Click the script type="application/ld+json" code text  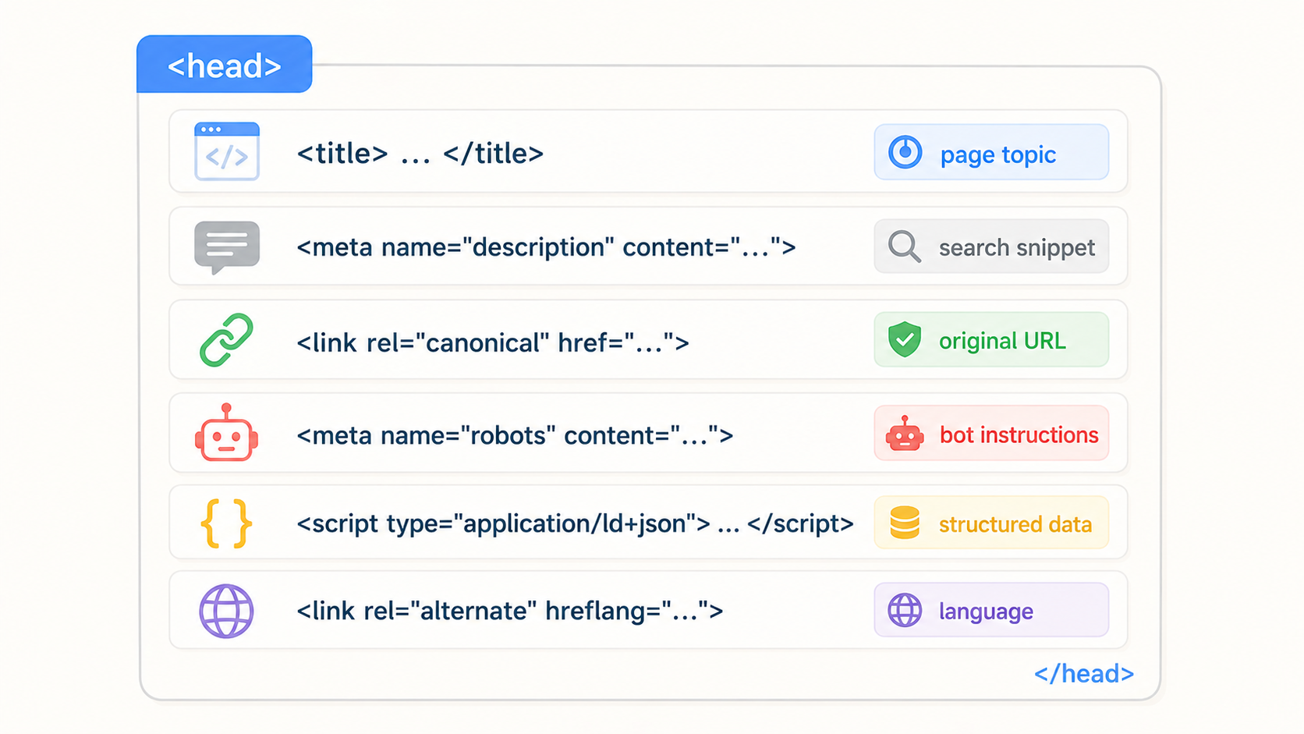[x=575, y=523]
